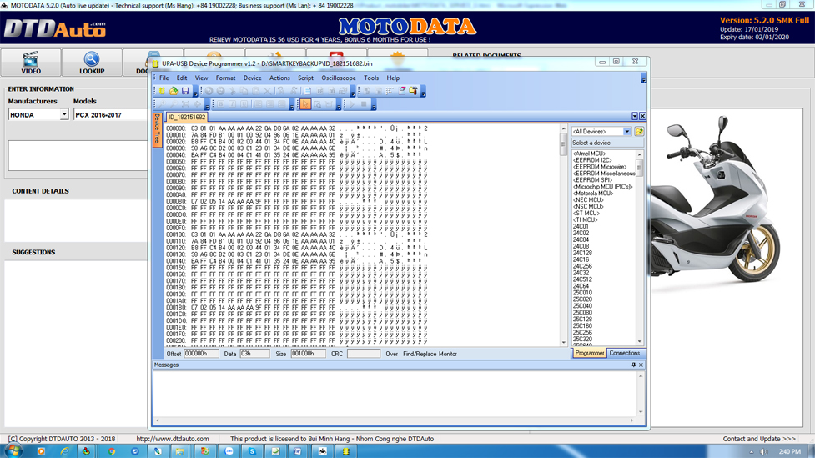Click the Zoom In magnifier icon
The width and height of the screenshot is (815, 458).
(x=162, y=104)
